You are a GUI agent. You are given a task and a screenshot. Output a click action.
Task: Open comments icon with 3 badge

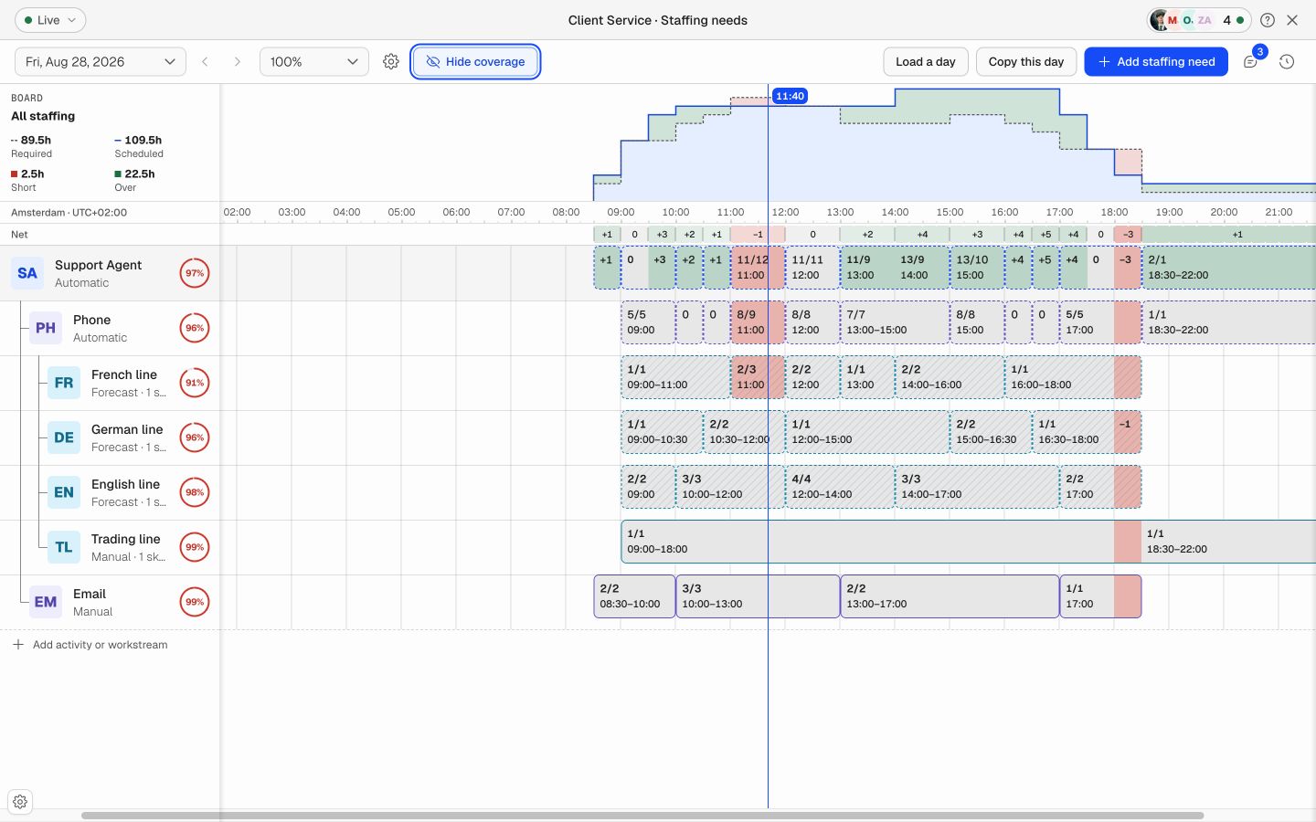(x=1250, y=61)
